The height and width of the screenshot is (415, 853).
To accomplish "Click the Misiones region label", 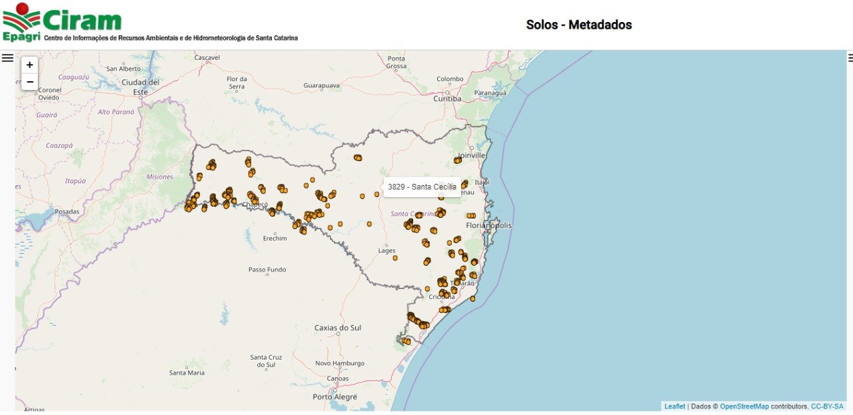I will click(159, 177).
